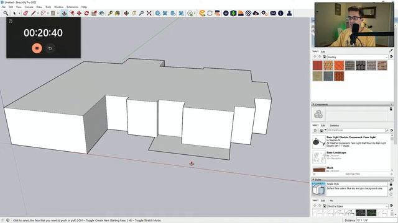
Task: Open the Edit menu
Action: tap(11, 7)
